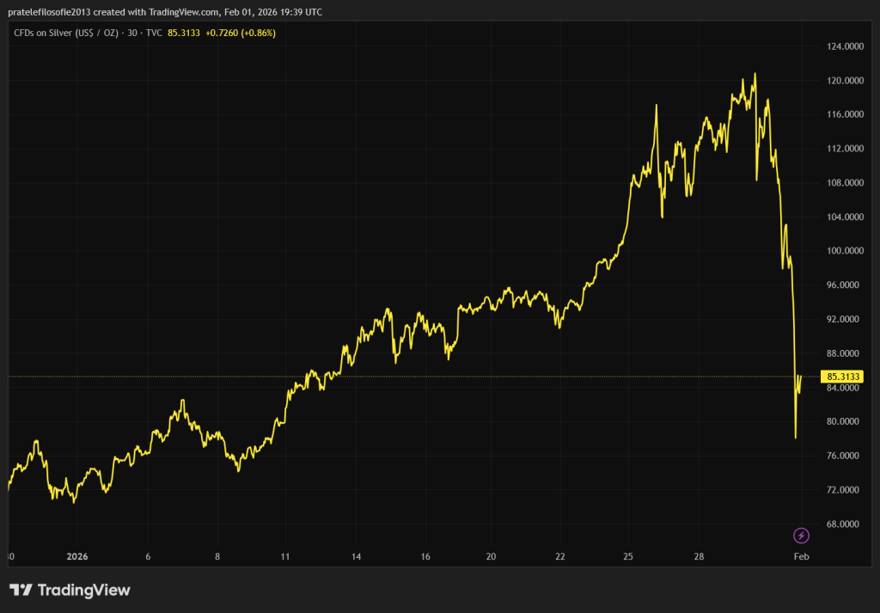Click the 30 interval indicator in legend

131,33
